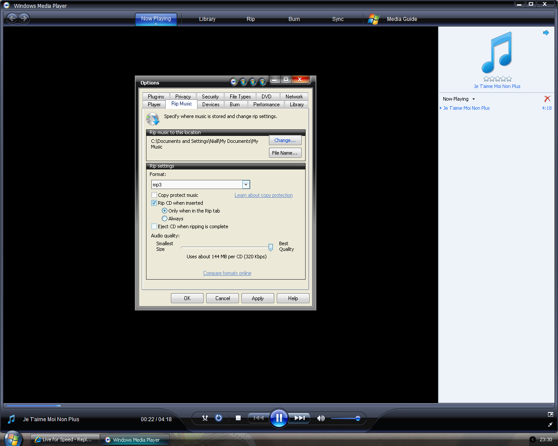Click the middle Windows orb in Options title bar
Image resolution: width=558 pixels, height=446 pixels.
point(253,82)
